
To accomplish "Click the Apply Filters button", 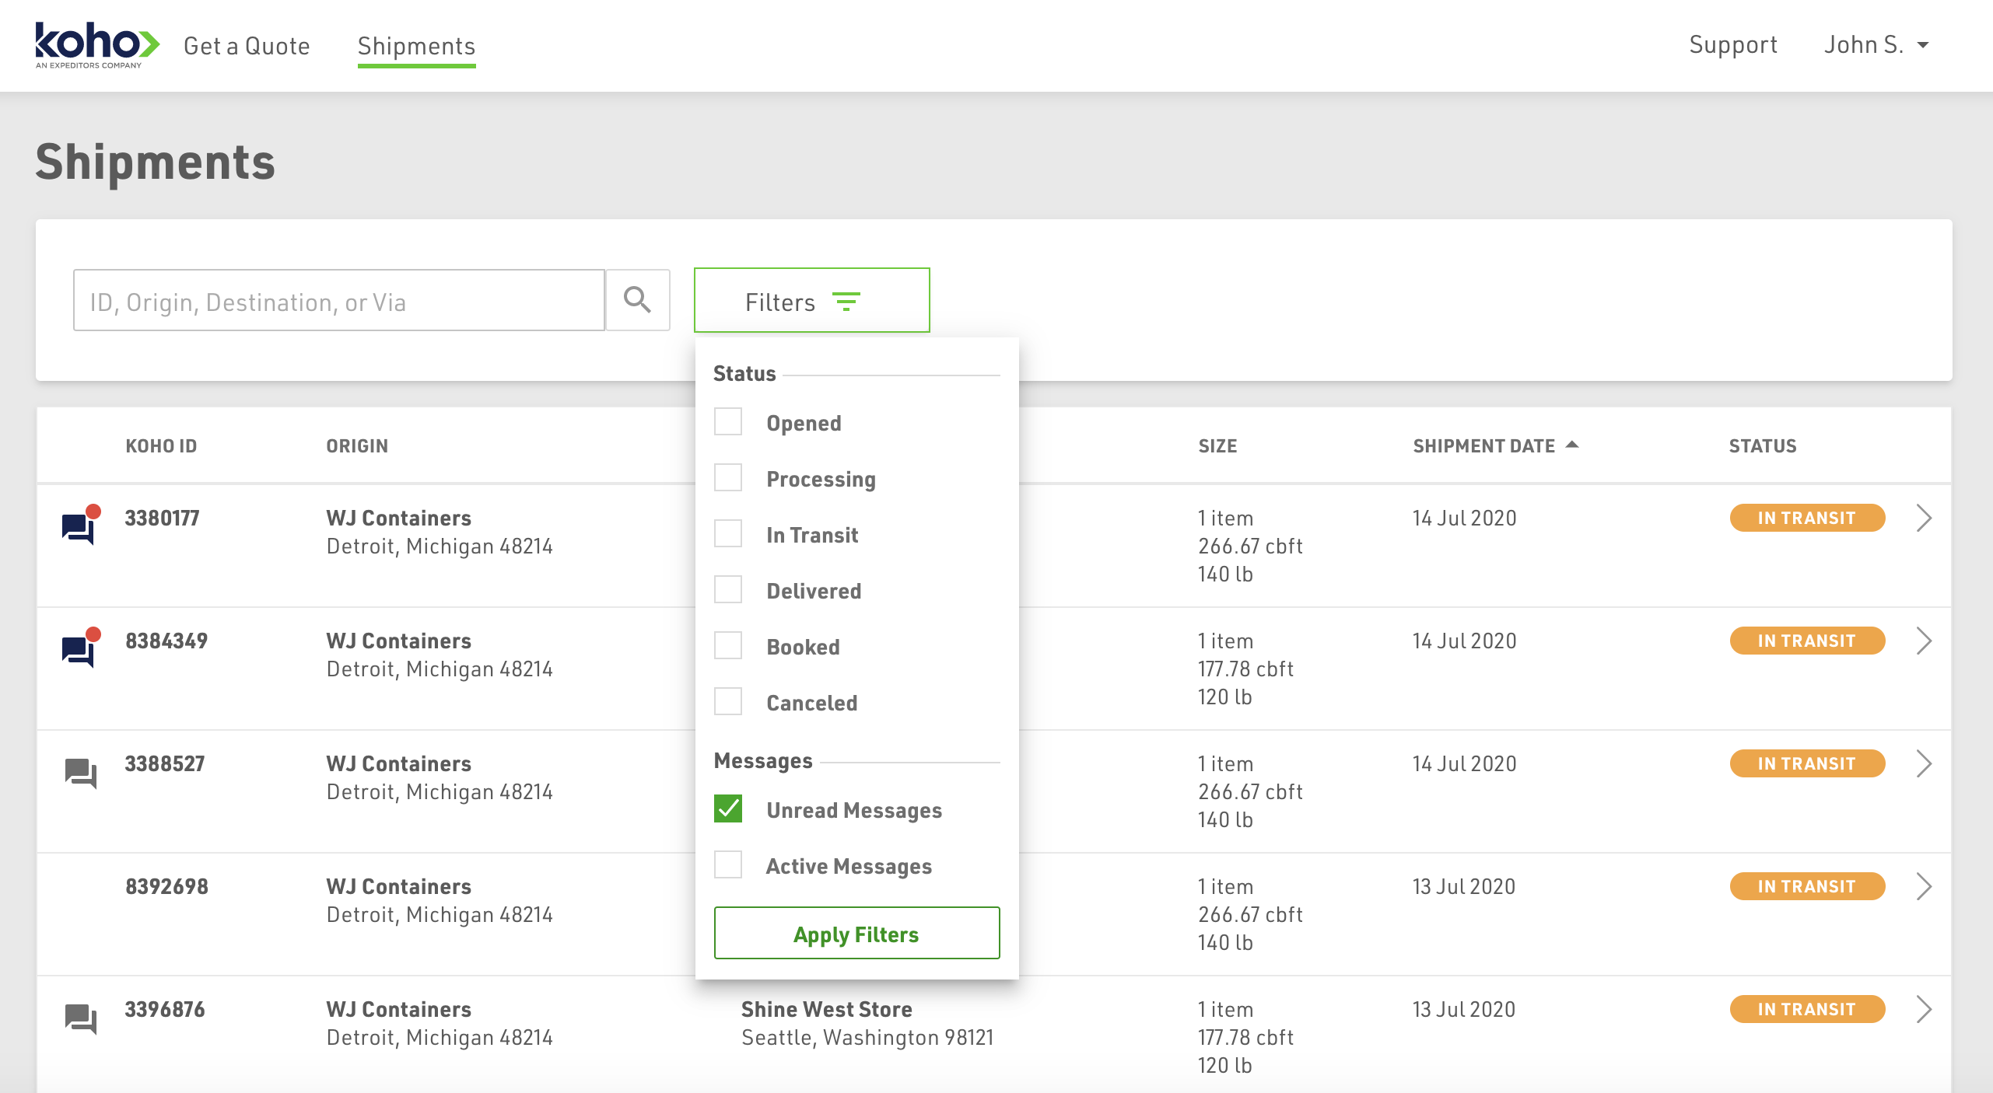I will pyautogui.click(x=856, y=934).
